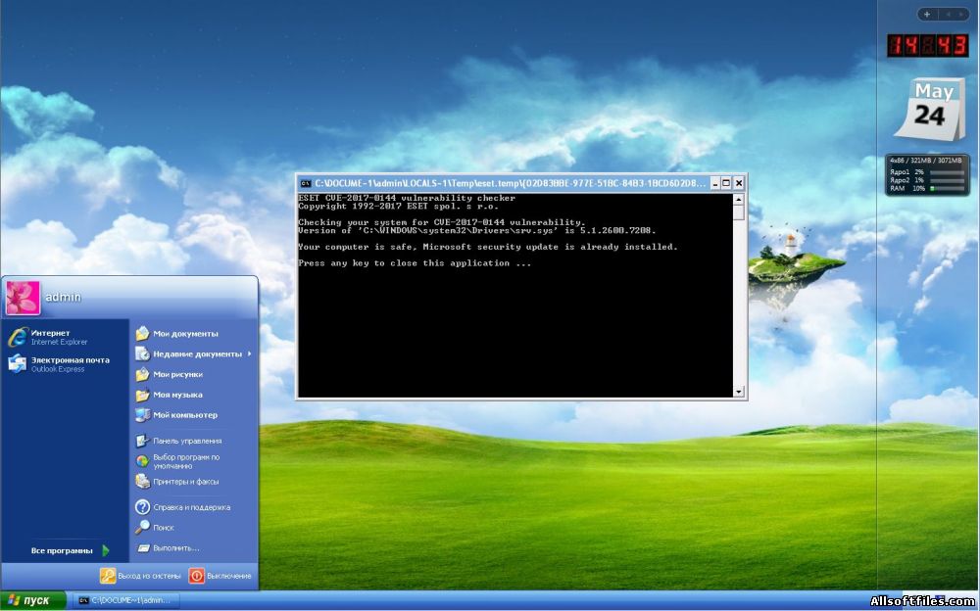This screenshot has height=611, width=980.
Task: Open Панель управления
Action: 186,441
